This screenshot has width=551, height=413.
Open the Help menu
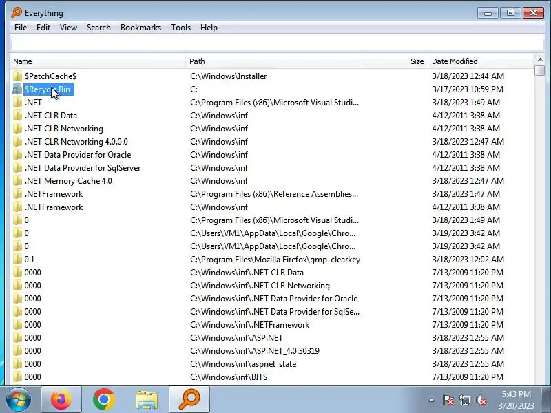point(209,28)
